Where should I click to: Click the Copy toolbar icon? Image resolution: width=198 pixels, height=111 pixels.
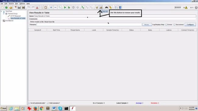[41, 7]
